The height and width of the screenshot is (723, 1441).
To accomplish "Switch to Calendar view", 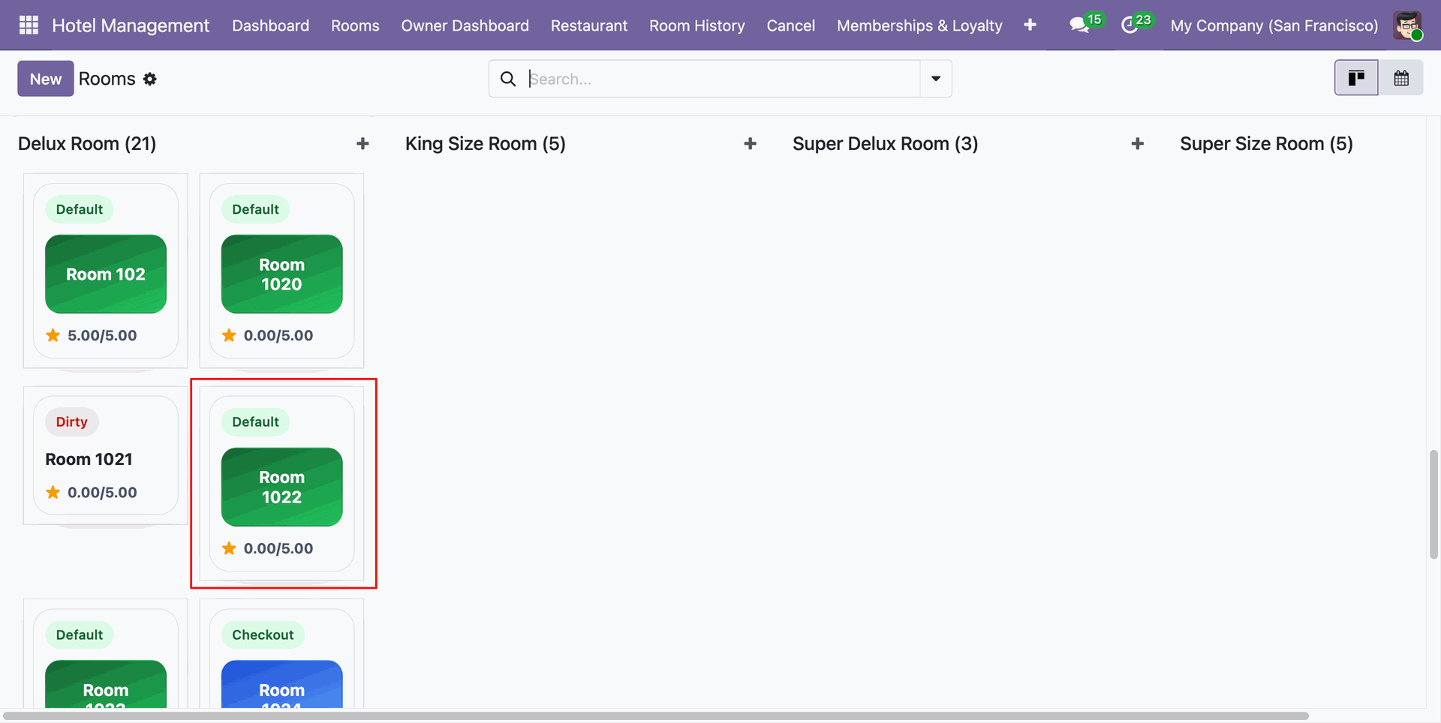I will pyautogui.click(x=1401, y=78).
